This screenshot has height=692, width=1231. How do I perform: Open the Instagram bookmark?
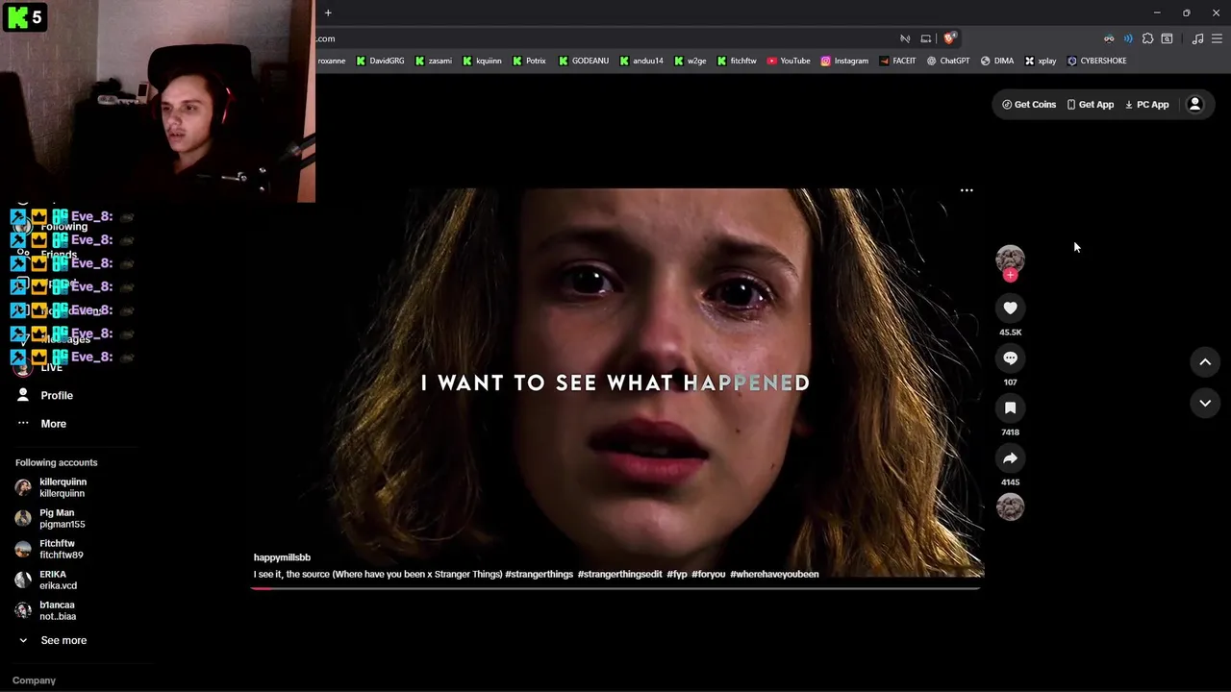click(x=844, y=61)
